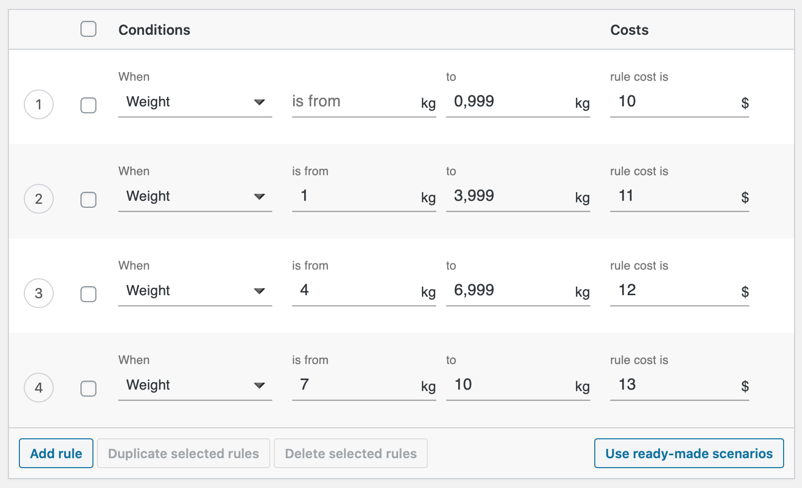
Task: Open the Weight dropdown in rule 3
Action: click(195, 291)
